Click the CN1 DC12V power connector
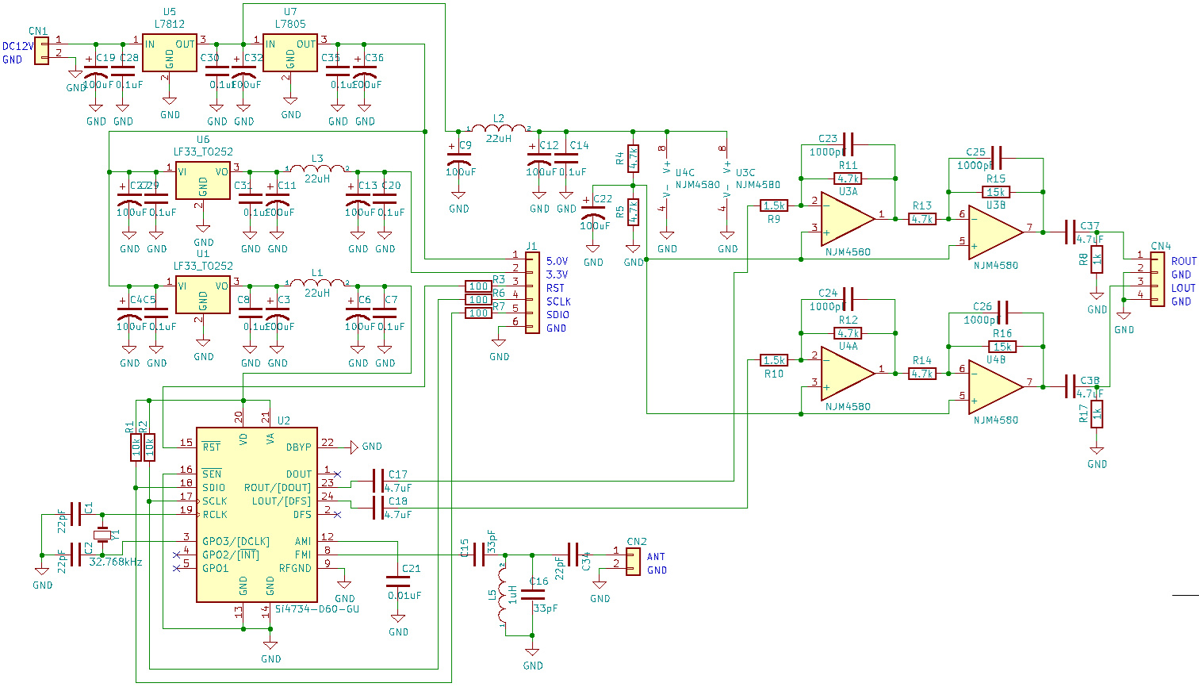1199x687 pixels. click(41, 50)
